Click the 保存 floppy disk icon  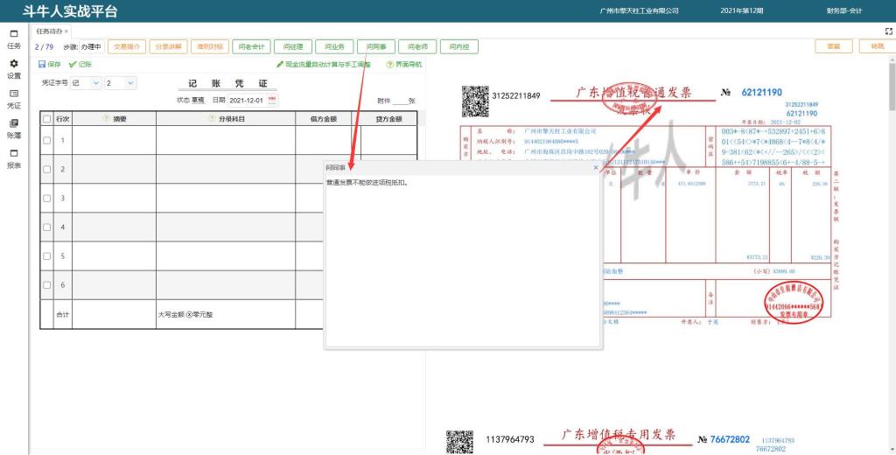[x=42, y=65]
